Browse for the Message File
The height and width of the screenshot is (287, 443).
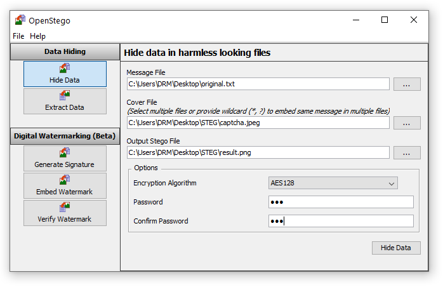(x=407, y=84)
